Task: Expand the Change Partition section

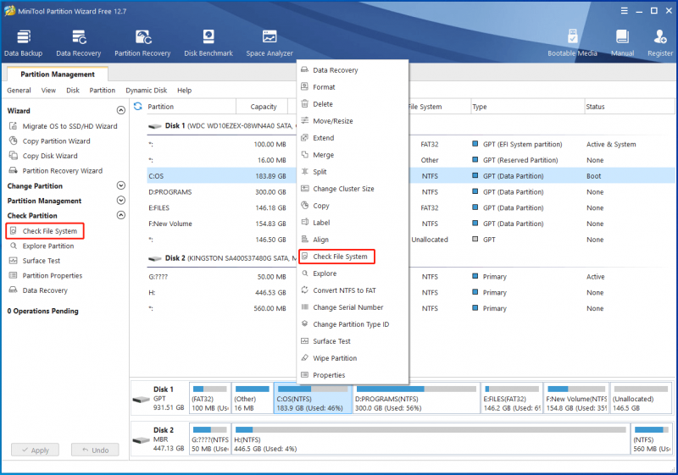Action: coord(121,185)
